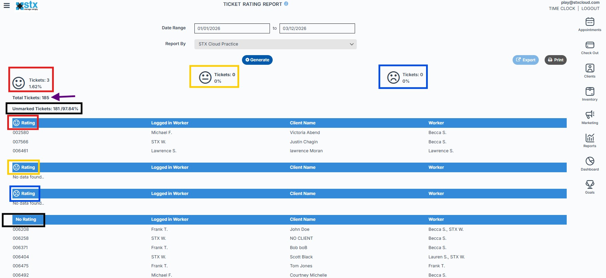Viewport: 606px width, 278px height.
Task: Click the start date field 01/01/2026
Action: tap(232, 29)
